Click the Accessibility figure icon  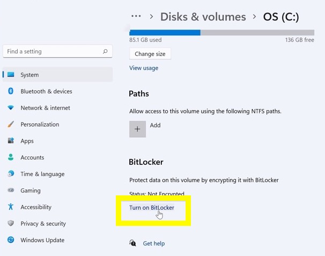click(11, 207)
